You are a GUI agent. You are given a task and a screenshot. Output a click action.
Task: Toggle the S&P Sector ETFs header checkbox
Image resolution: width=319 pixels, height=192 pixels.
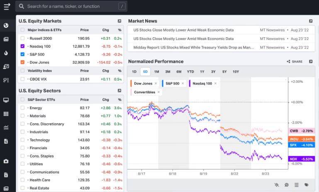click(22, 100)
